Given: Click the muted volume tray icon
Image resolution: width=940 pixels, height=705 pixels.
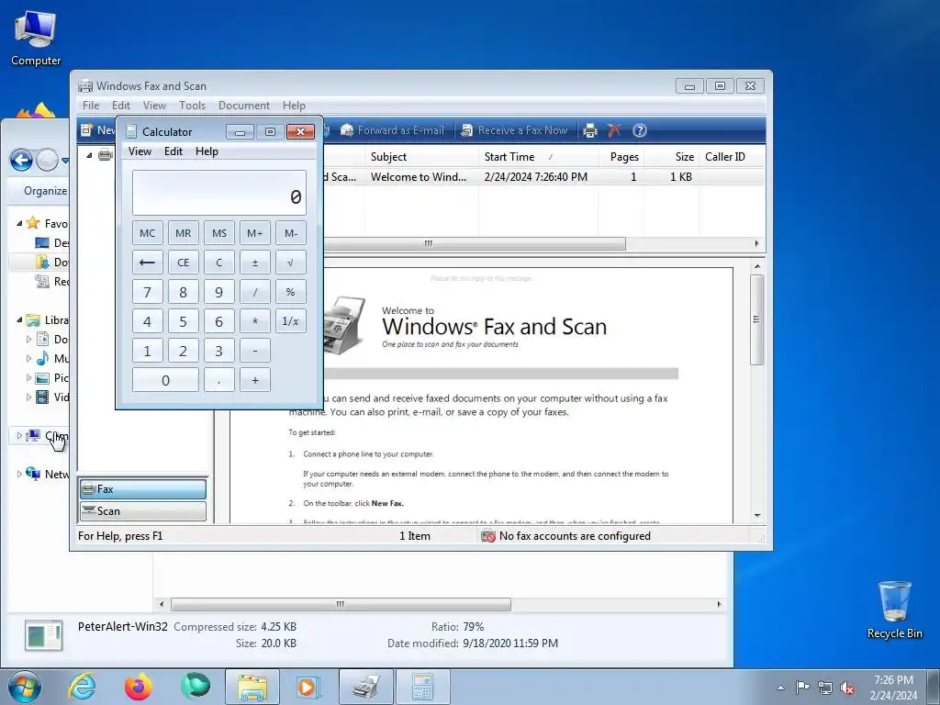Looking at the screenshot, I should 847,688.
